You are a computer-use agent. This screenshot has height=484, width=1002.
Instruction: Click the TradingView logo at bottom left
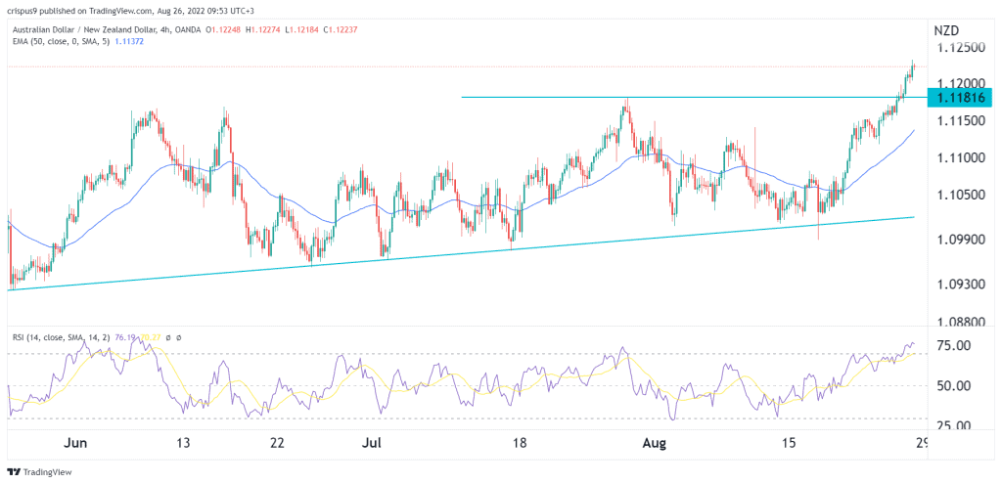click(x=39, y=472)
